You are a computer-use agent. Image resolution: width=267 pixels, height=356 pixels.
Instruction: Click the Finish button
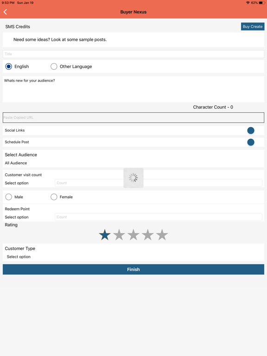(133, 269)
